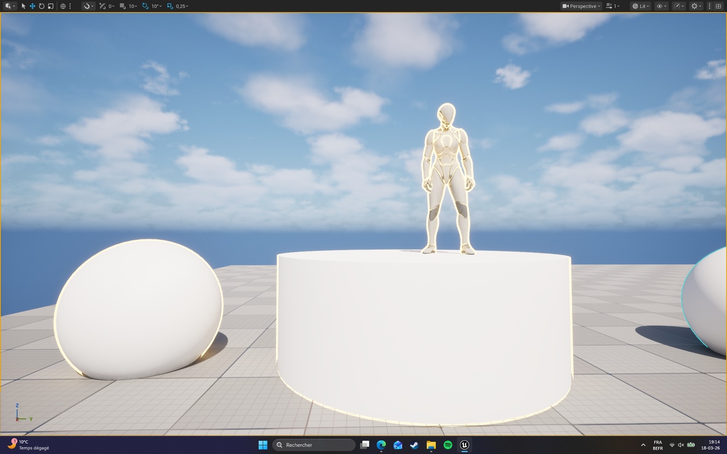Viewport: 727px width, 454px height.
Task: Show hidden system tray icons chevron
Action: click(x=643, y=445)
